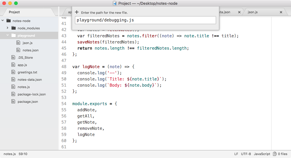Click on 'removeNote,' in line 58
Screen dimensions: 291x158
pyautogui.click(x=91, y=128)
